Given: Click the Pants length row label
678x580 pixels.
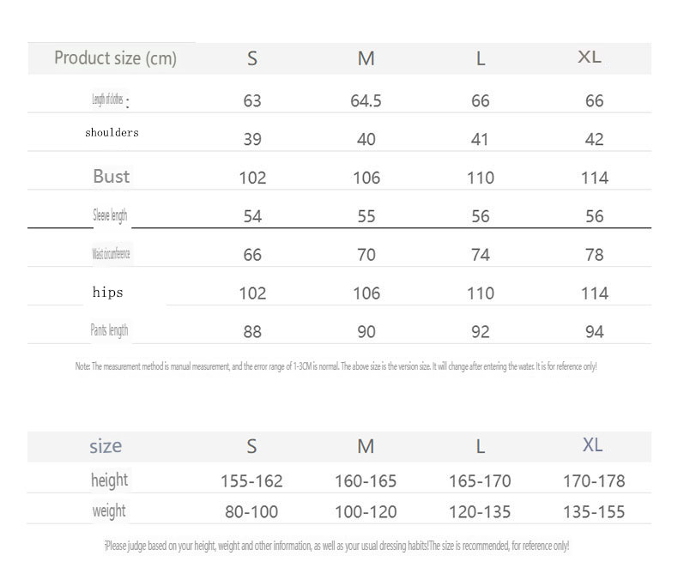Looking at the screenshot, I should 110,330.
